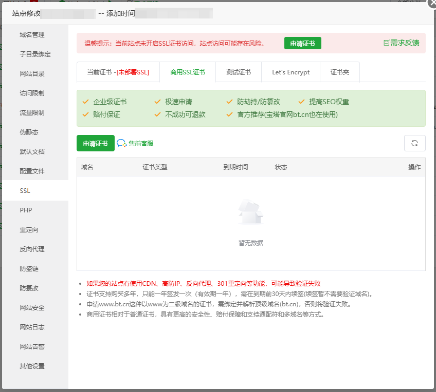Open 其他设置 at the bottom of sidebar

[32, 366]
